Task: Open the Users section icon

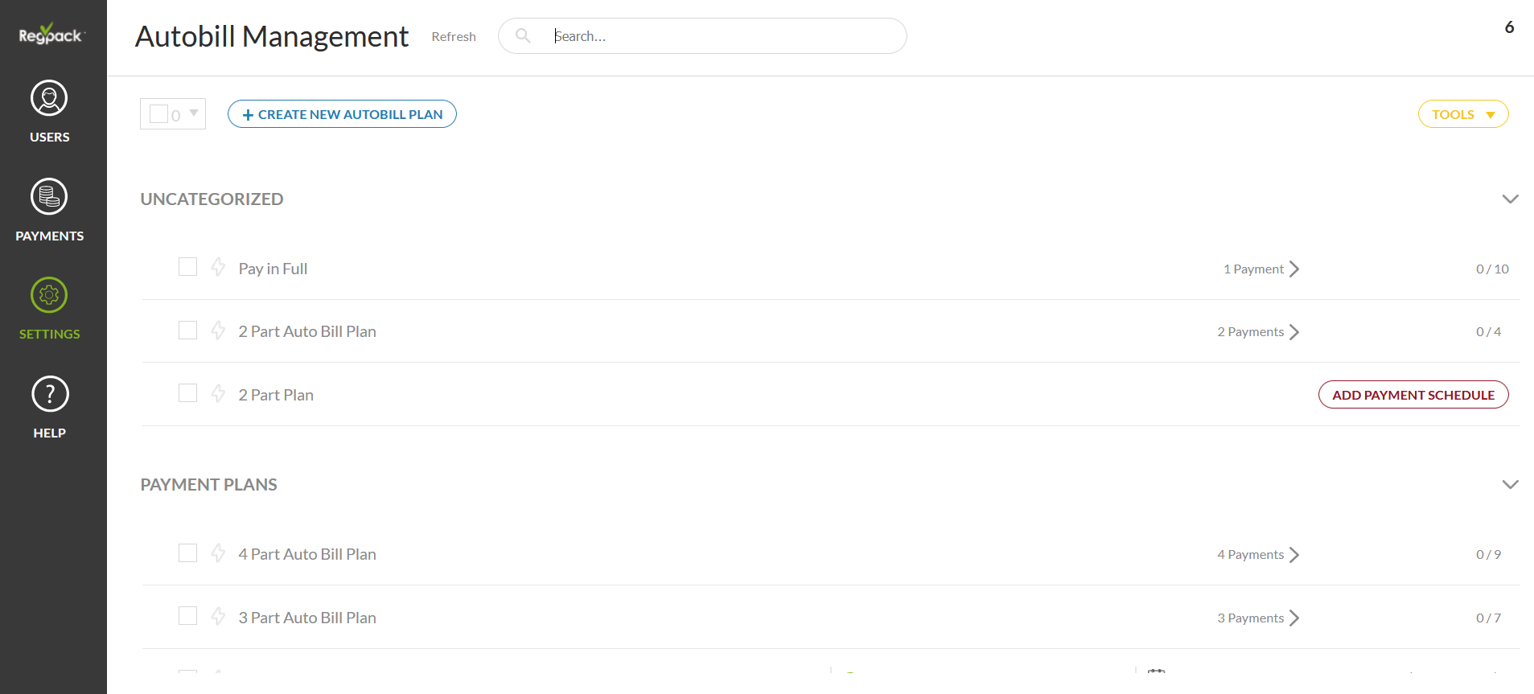Action: click(x=49, y=99)
